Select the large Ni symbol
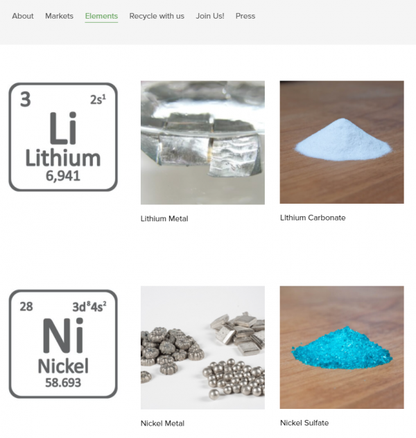The image size is (416, 438). [63, 335]
